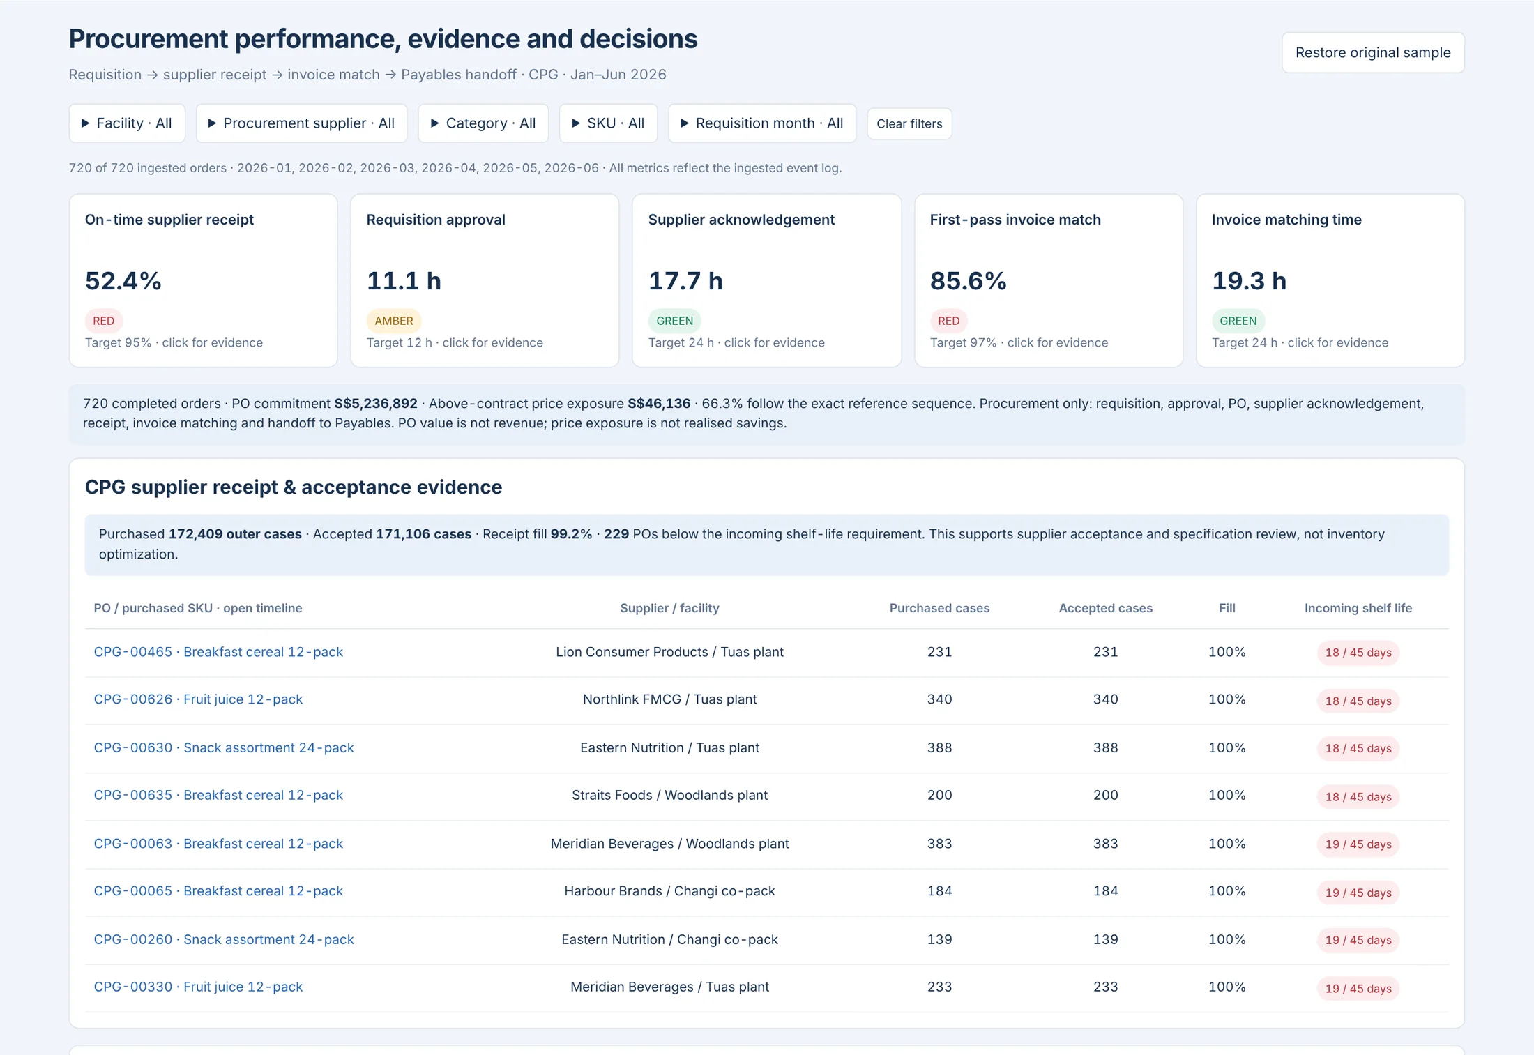1534x1055 pixels.
Task: Expand the Facility filter dropdown
Action: [127, 123]
